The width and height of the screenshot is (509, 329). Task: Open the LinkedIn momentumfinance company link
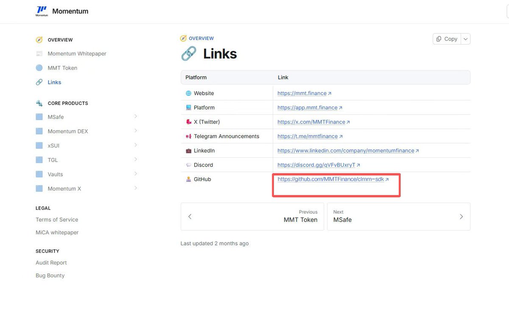click(348, 151)
